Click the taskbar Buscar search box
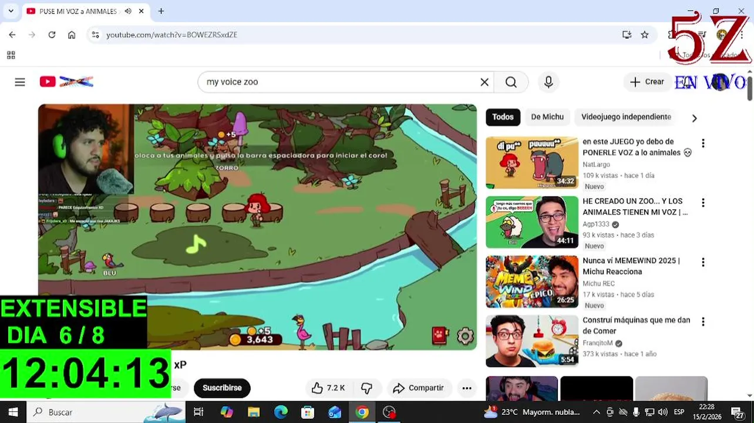The width and height of the screenshot is (754, 423). [106, 412]
